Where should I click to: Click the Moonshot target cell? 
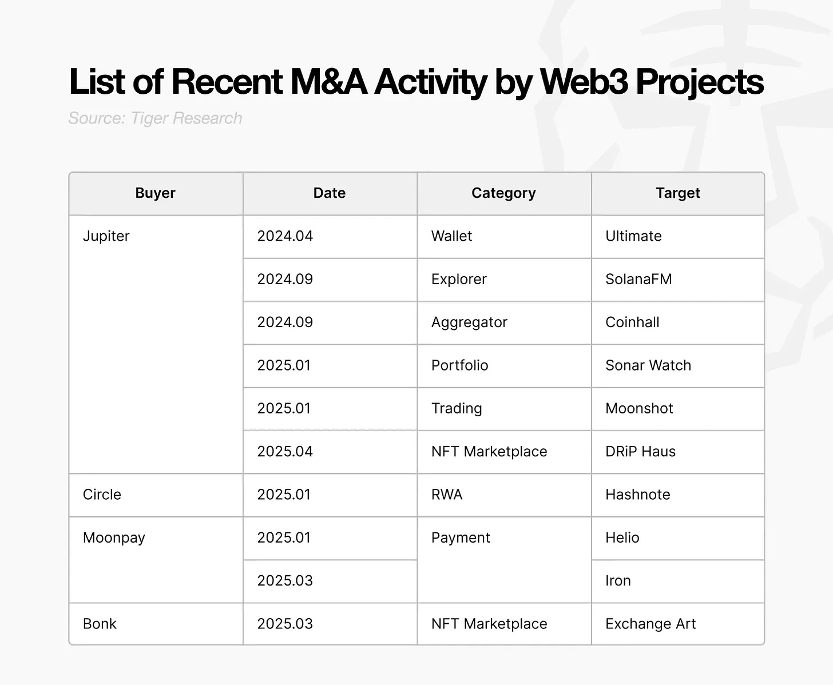tap(639, 408)
